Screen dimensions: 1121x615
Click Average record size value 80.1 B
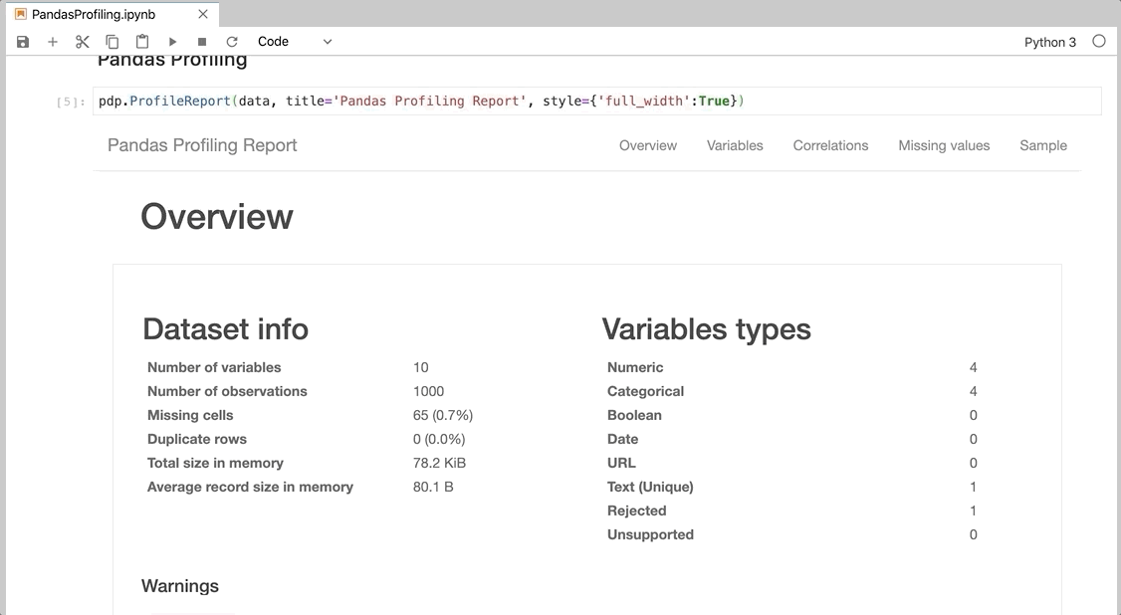[433, 488]
